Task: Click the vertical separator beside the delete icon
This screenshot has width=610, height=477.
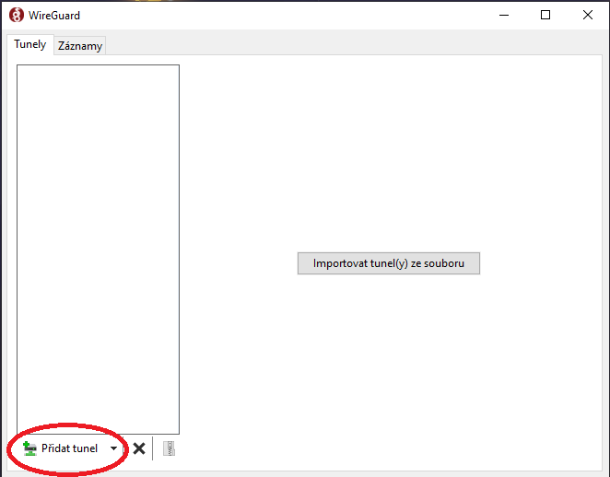Action: click(x=153, y=448)
